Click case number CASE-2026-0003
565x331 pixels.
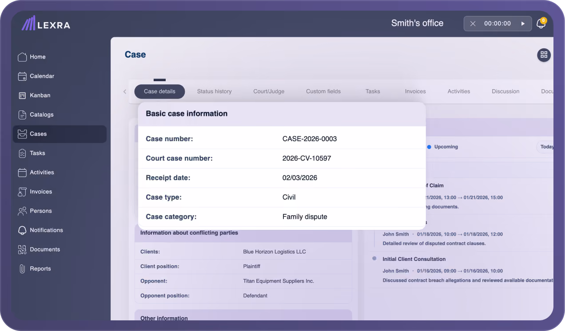tap(310, 139)
